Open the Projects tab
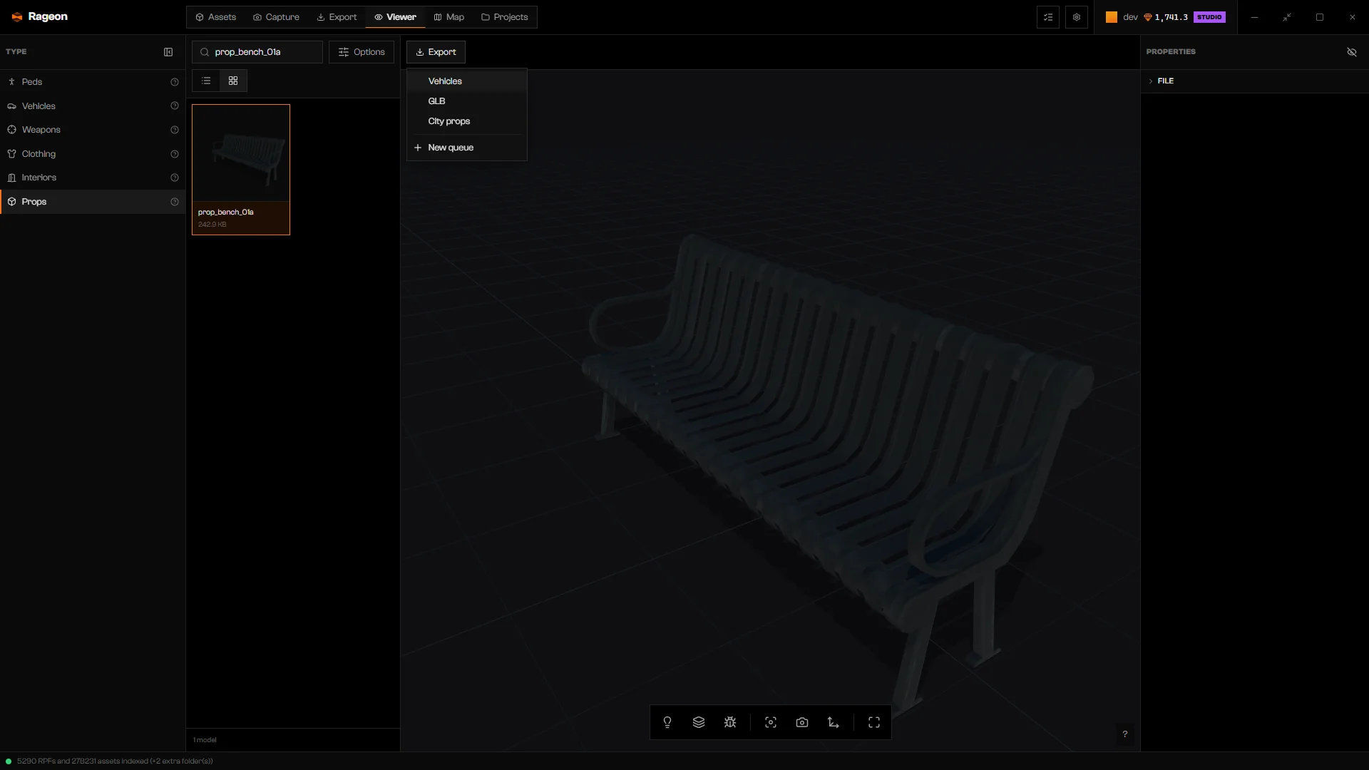This screenshot has height=770, width=1369. click(505, 17)
